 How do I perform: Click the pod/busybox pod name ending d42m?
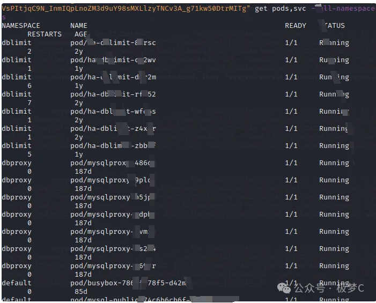[128, 283]
